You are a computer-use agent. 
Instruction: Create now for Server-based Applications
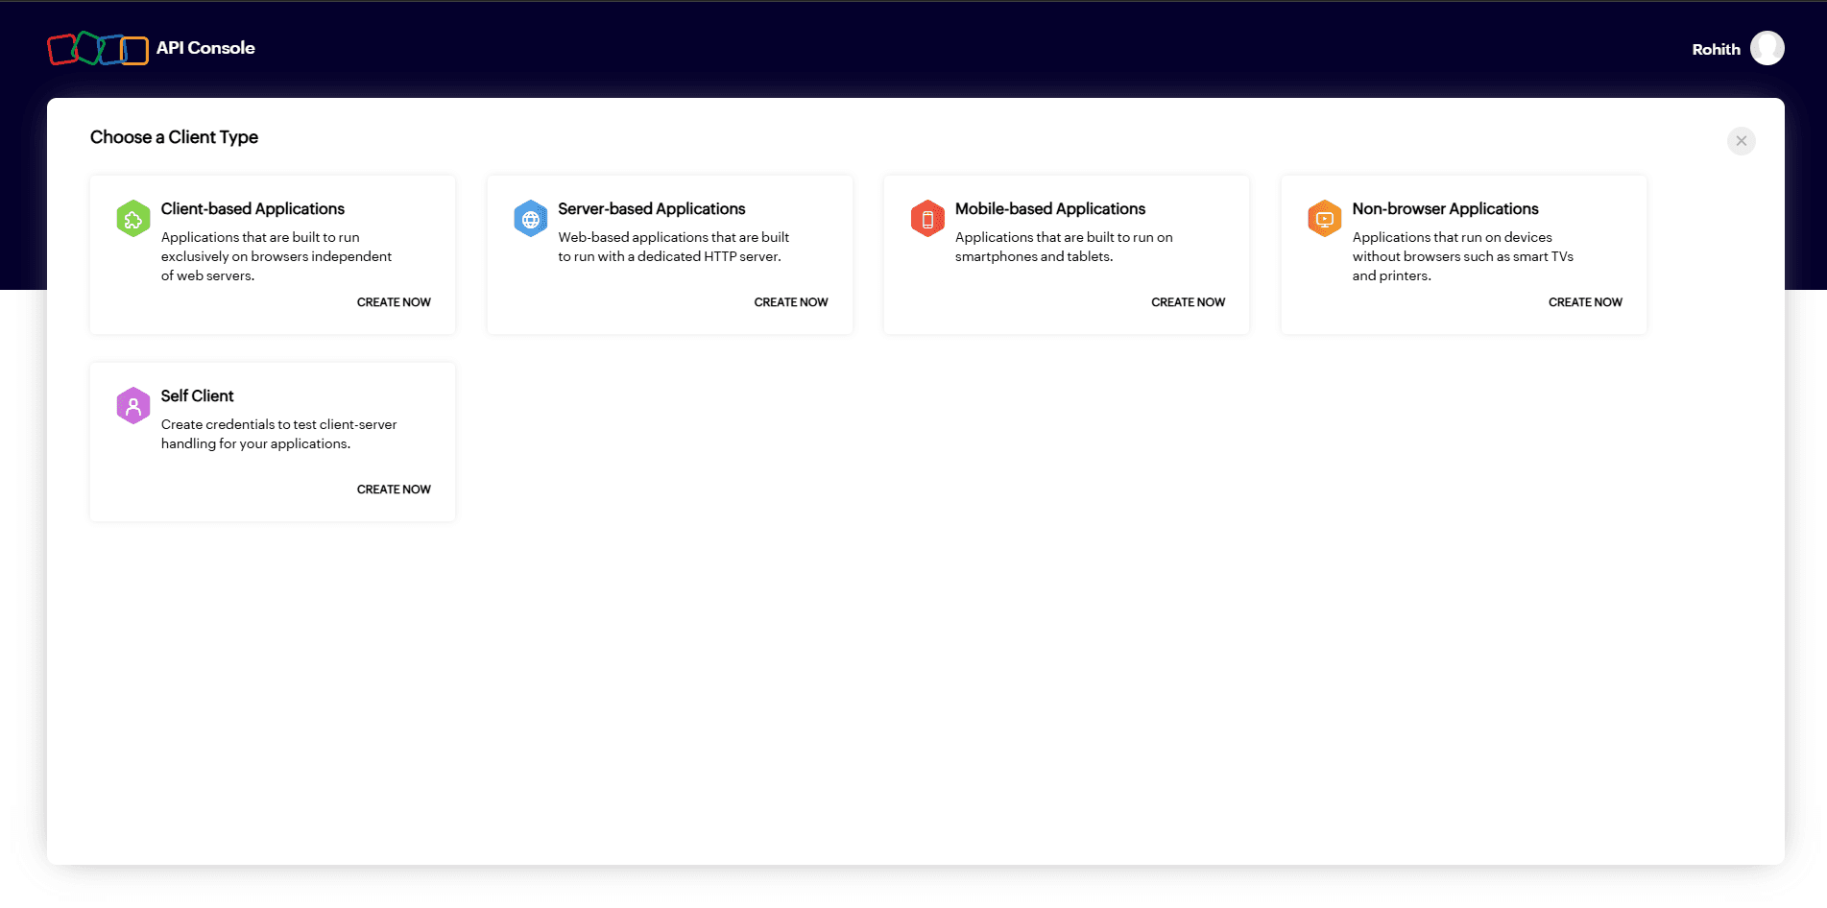click(791, 302)
